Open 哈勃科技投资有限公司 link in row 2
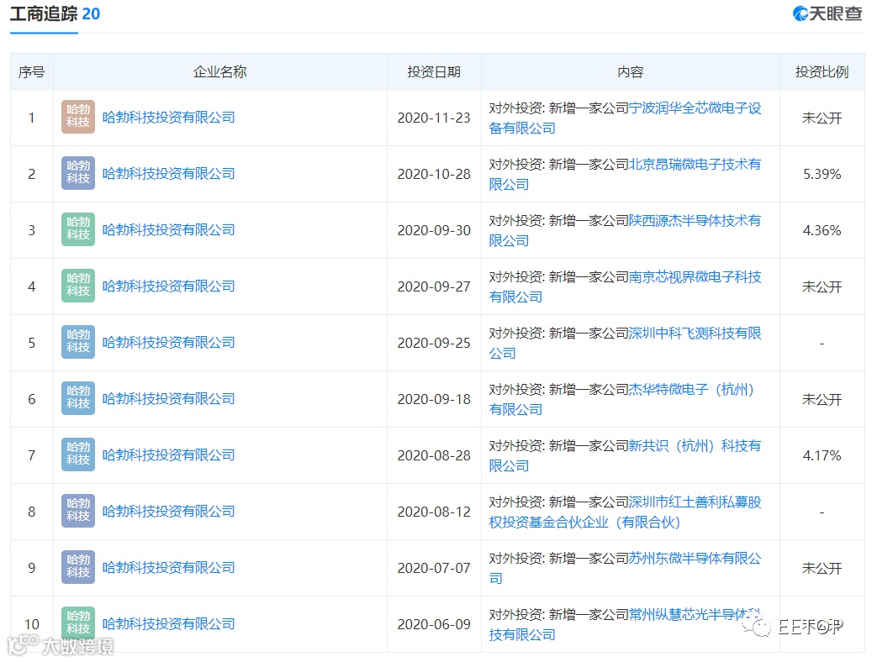The height and width of the screenshot is (662, 872). point(168,173)
